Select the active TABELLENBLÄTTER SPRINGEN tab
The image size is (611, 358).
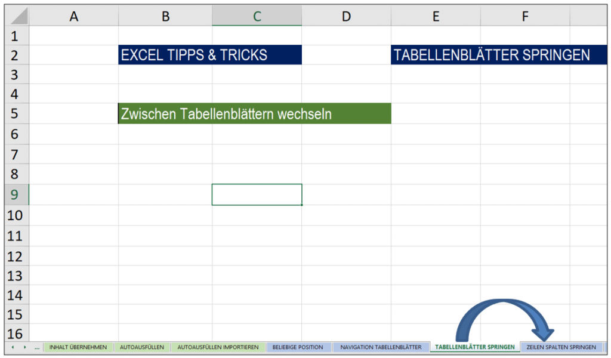[474, 347]
